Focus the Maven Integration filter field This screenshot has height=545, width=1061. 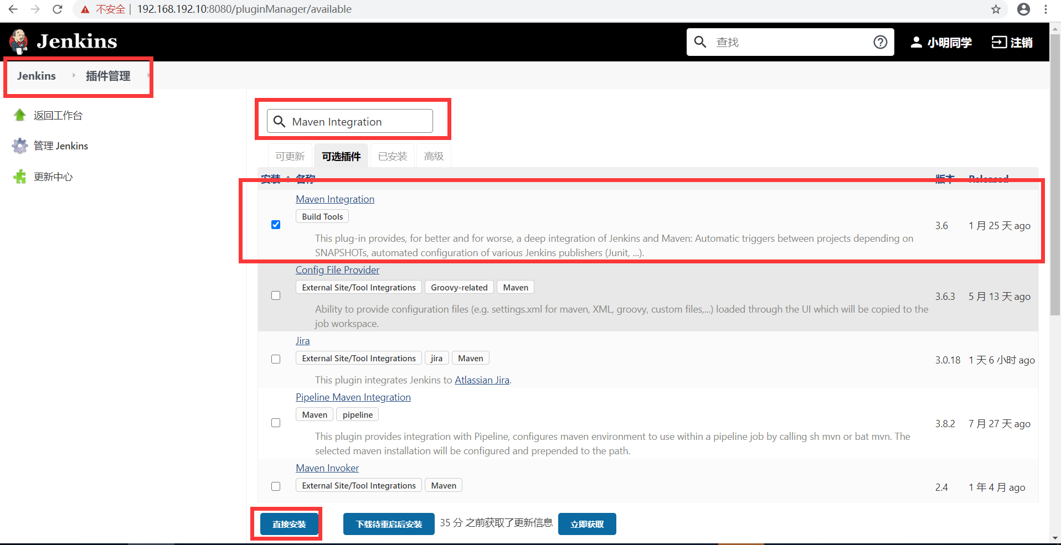click(350, 121)
